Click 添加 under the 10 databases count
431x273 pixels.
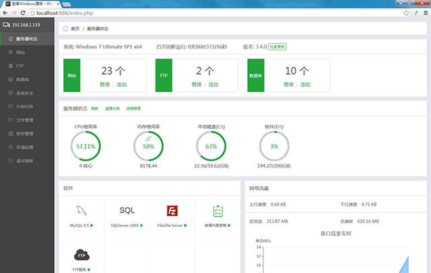pyautogui.click(x=305, y=85)
